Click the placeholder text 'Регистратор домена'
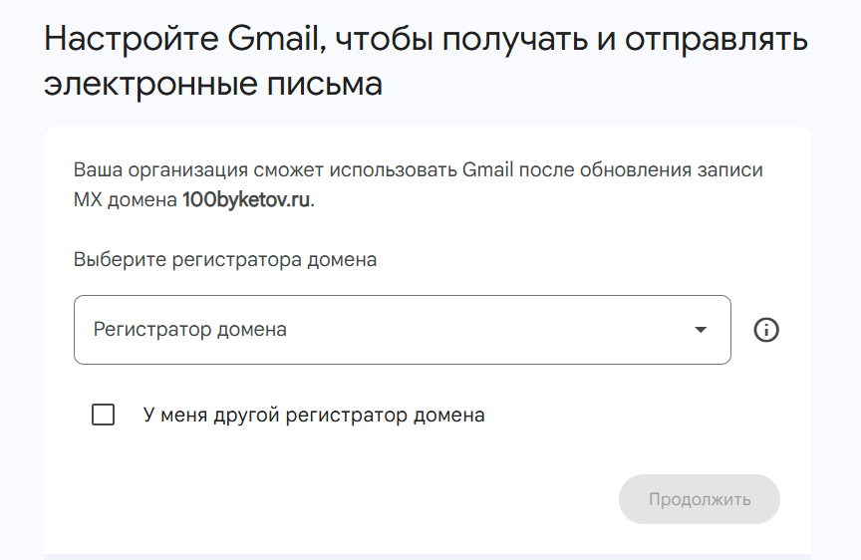The image size is (861, 560). tap(190, 330)
